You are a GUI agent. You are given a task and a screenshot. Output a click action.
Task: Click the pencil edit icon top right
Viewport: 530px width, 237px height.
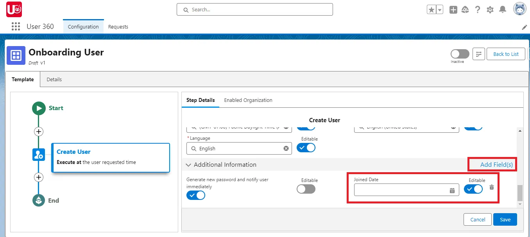point(525,27)
